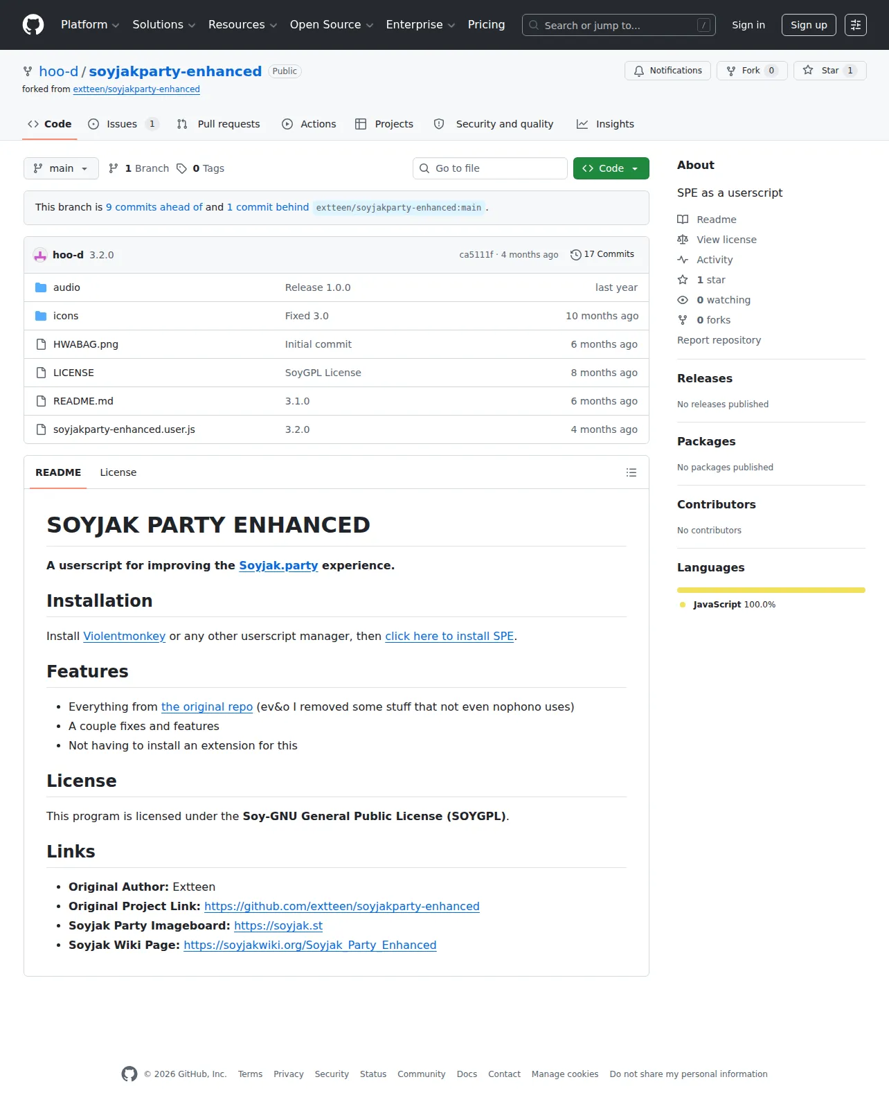Click the star icon beside 1 star
The height and width of the screenshot is (1111, 889).
coord(683,280)
